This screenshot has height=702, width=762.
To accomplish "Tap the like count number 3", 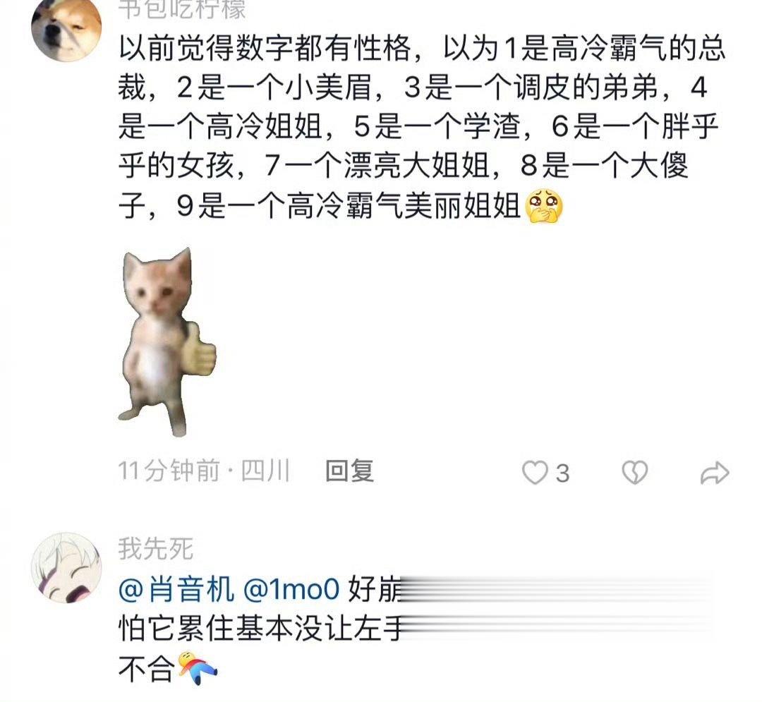I will click(x=562, y=473).
